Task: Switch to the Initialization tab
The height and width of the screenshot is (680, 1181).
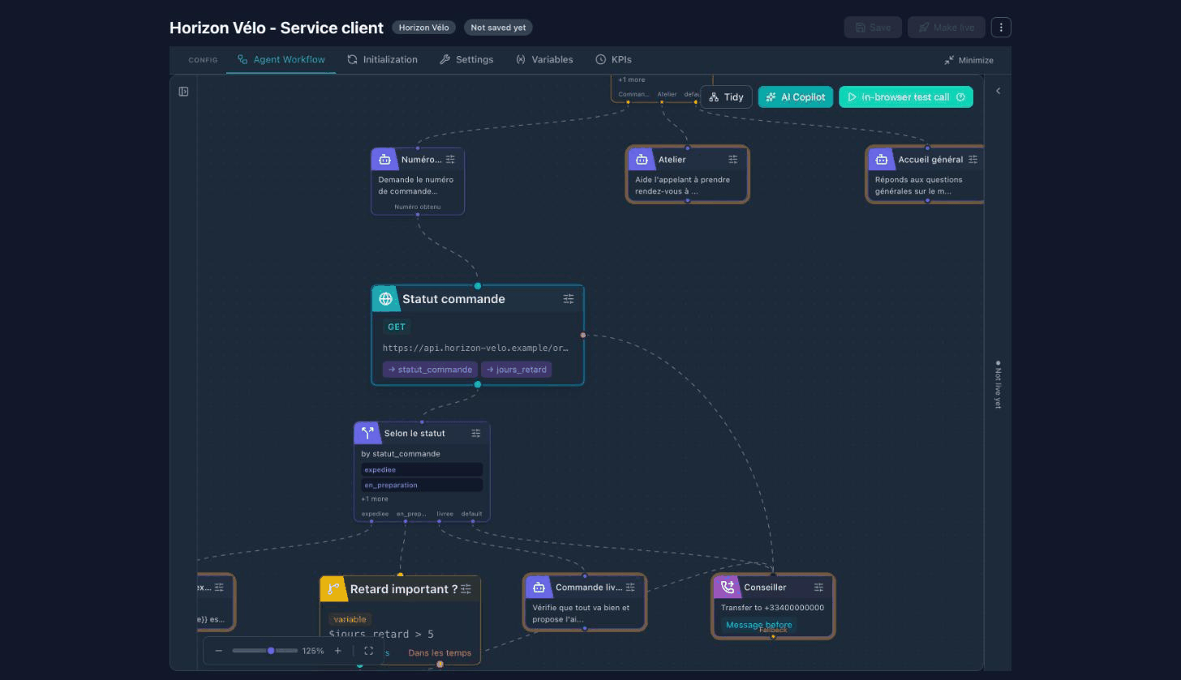Action: 382,60
